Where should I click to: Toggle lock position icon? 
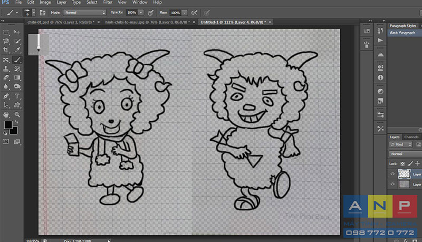[x=417, y=163]
